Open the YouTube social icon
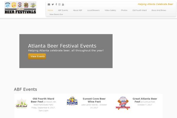Viewport: 177px width, 118px height. tap(63, 4)
